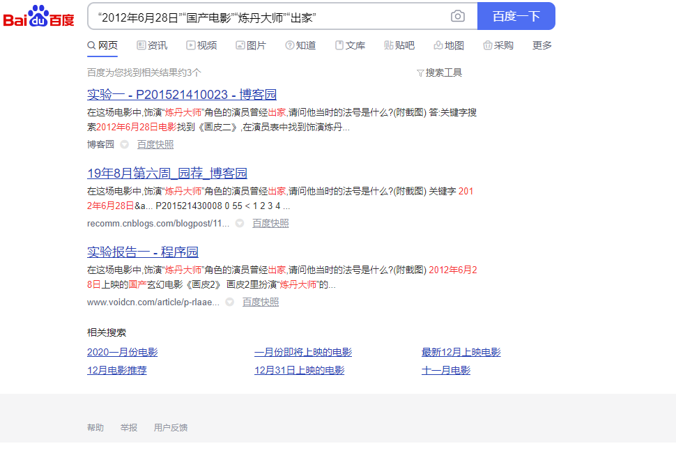The height and width of the screenshot is (453, 676).
Task: Open related search 2020一月份电影
Action: [123, 352]
